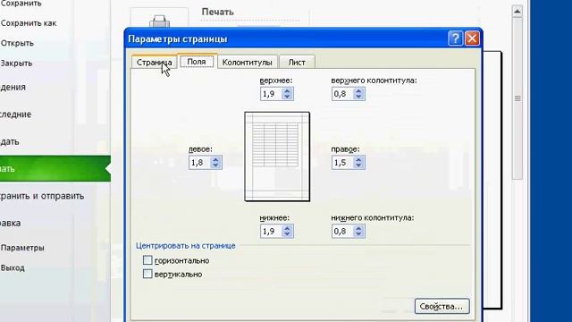Viewport: 572px width, 322px height.
Task: Click the page margins preview thumbnail
Action: point(277,157)
